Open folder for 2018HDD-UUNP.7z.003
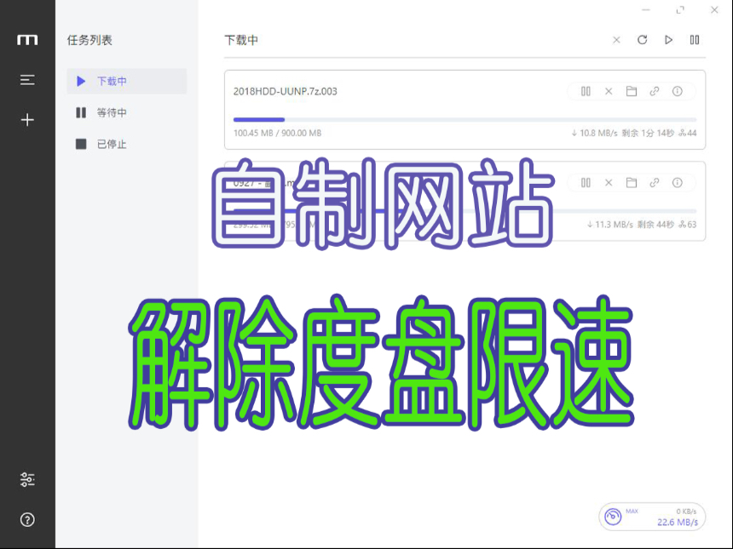This screenshot has width=733, height=549. 632,91
